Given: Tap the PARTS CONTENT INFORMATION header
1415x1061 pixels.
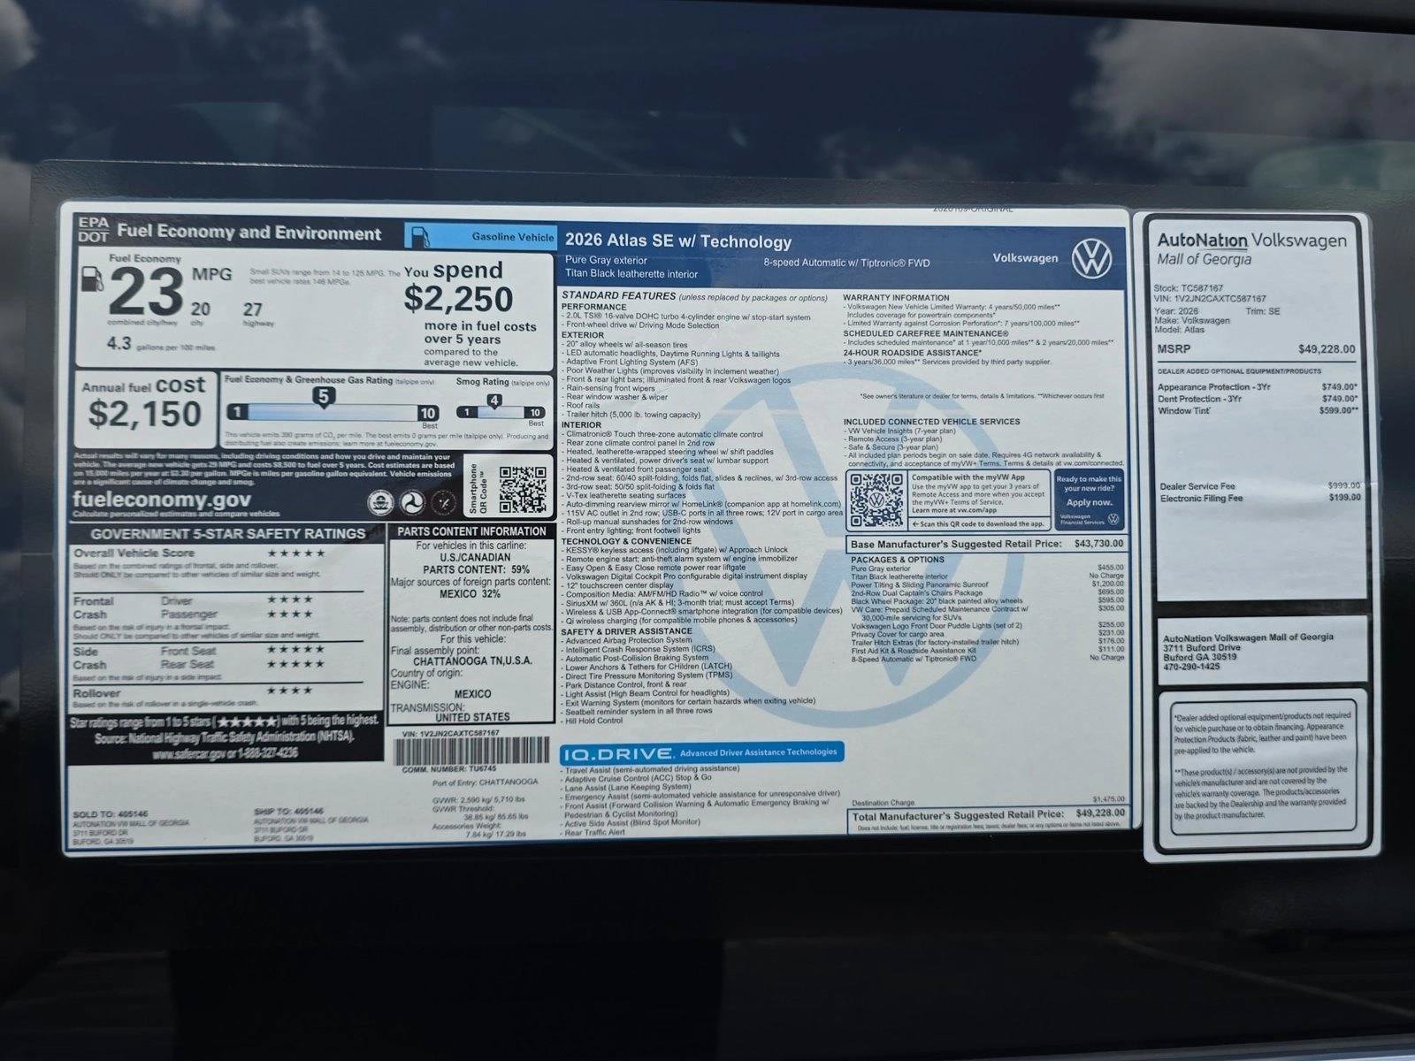Looking at the screenshot, I should tap(471, 531).
